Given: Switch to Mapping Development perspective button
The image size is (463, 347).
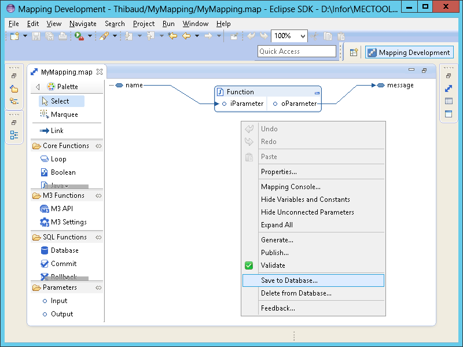Looking at the screenshot, I should click(409, 53).
